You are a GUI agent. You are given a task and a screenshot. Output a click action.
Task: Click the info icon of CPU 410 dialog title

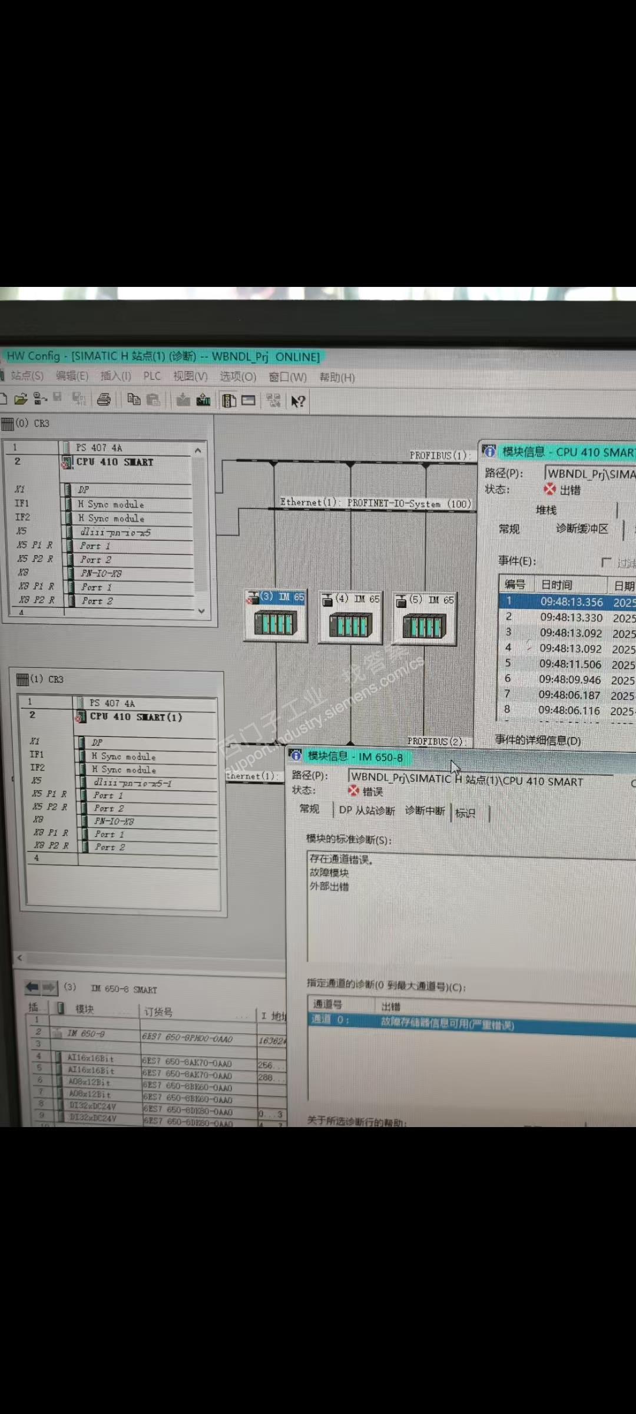489,451
